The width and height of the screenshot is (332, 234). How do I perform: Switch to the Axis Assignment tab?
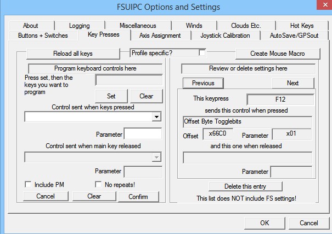(x=160, y=36)
